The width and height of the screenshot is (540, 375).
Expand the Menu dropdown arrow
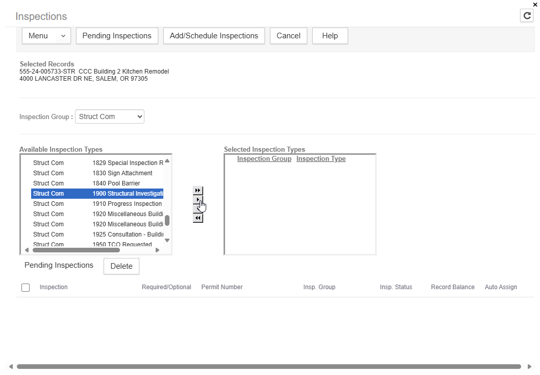click(x=63, y=36)
